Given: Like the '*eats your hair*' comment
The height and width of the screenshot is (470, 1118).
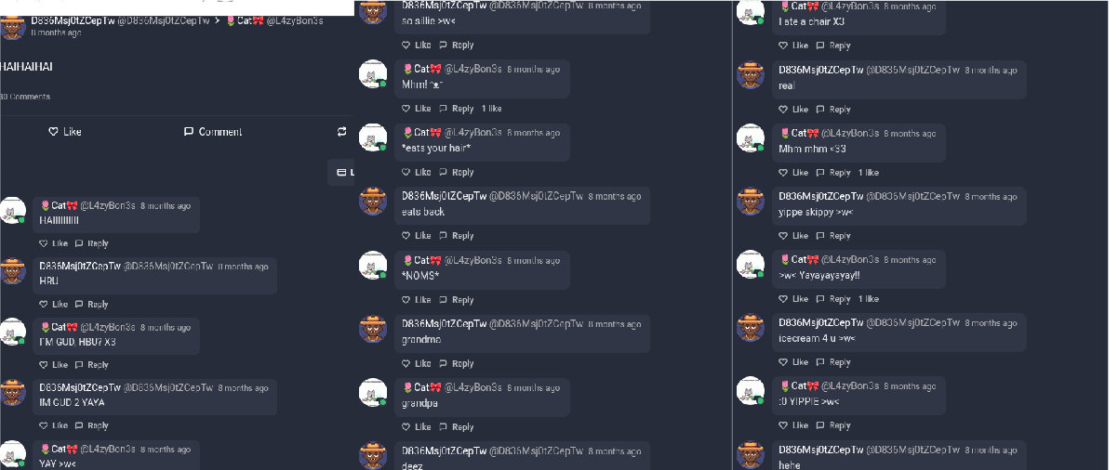Looking at the screenshot, I should click(x=417, y=172).
